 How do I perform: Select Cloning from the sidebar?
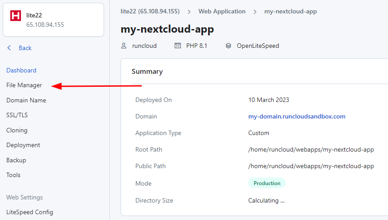pyautogui.click(x=17, y=130)
